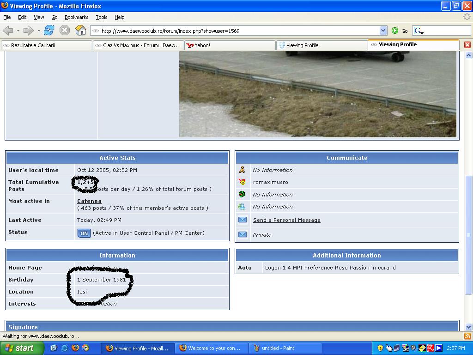473x355 pixels.
Task: Open the Bookmarks menu
Action: point(76,17)
